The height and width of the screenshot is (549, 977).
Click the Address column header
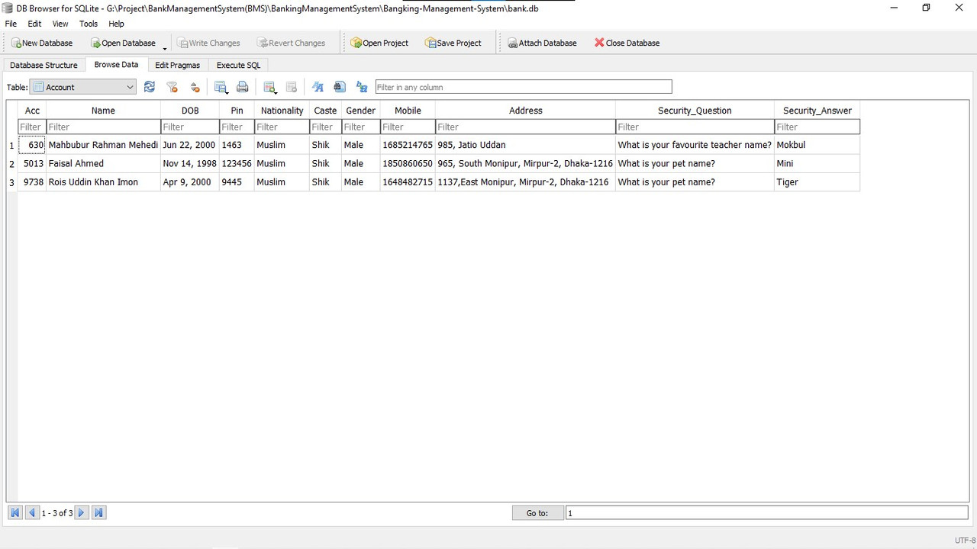[526, 111]
